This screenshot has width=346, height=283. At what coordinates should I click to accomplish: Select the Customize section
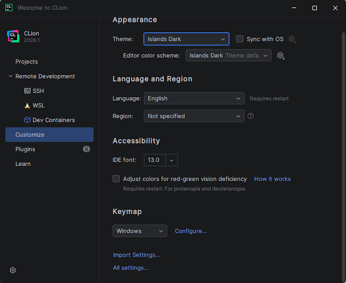click(49, 135)
